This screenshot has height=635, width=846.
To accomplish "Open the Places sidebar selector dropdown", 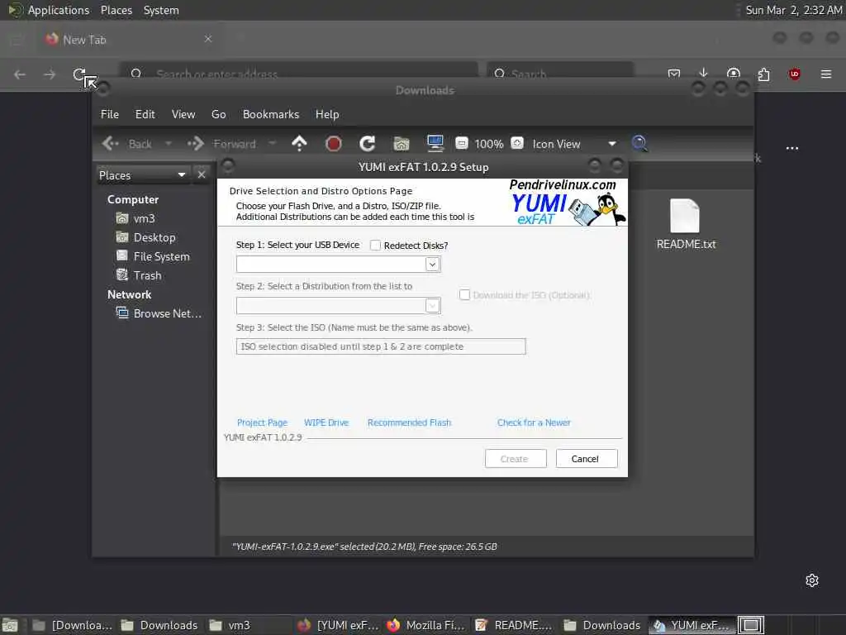I will pos(143,175).
